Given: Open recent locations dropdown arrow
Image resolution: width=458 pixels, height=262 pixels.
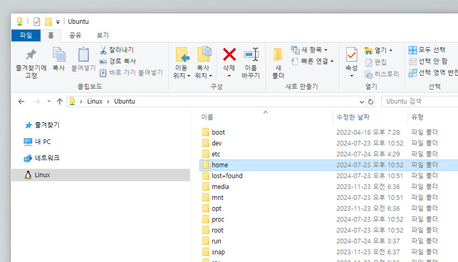Looking at the screenshot, I should (49, 101).
